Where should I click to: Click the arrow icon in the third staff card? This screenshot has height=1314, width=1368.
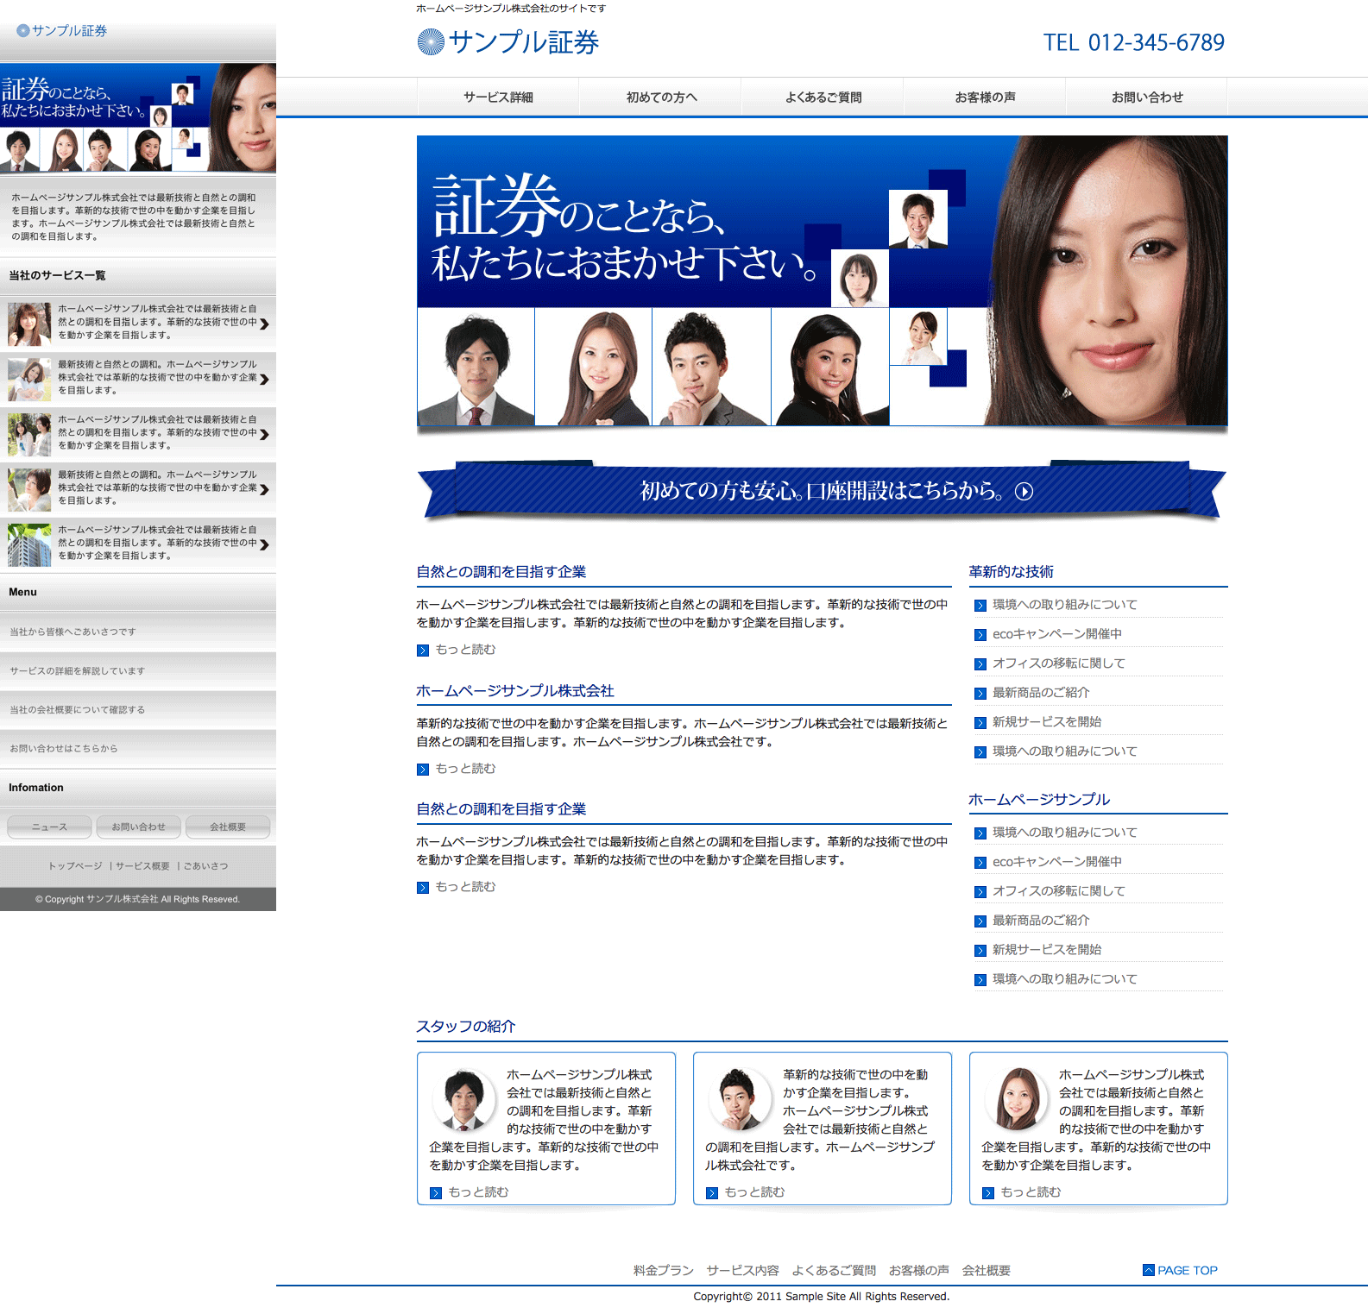pos(988,1193)
